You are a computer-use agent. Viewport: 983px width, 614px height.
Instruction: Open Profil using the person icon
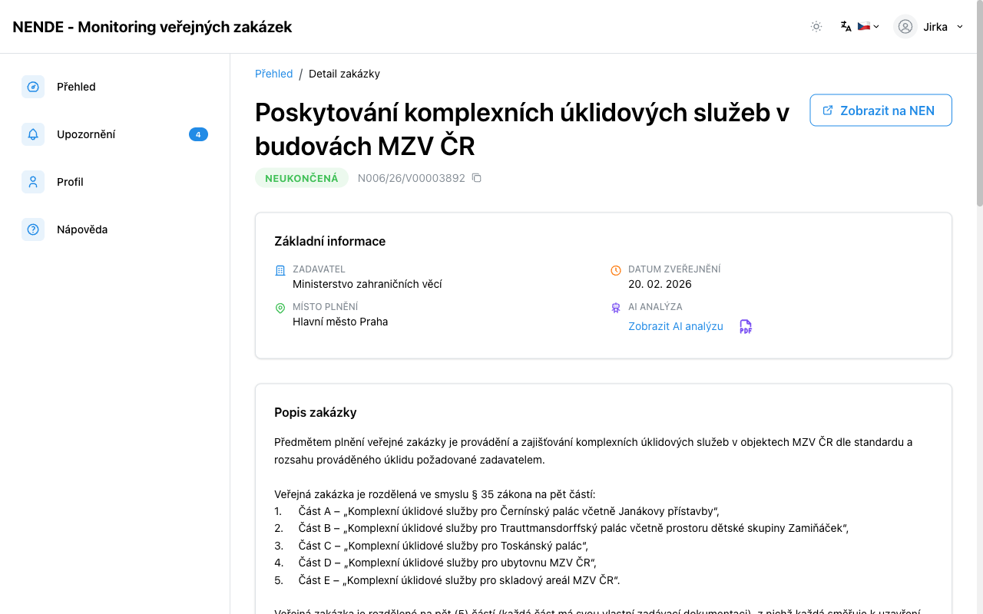32,182
